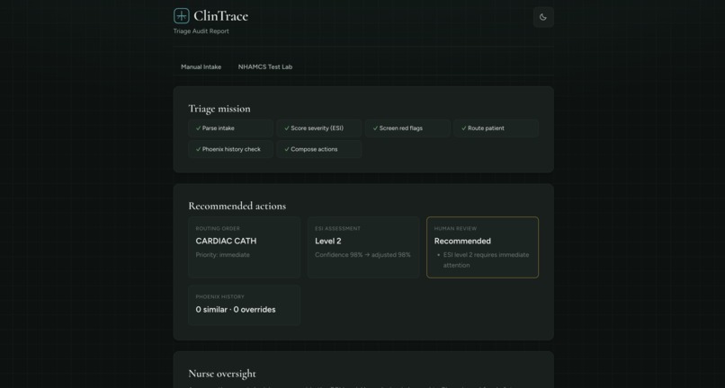This screenshot has width=725, height=388.
Task: Open the Manual Intake tab
Action: [x=201, y=67]
